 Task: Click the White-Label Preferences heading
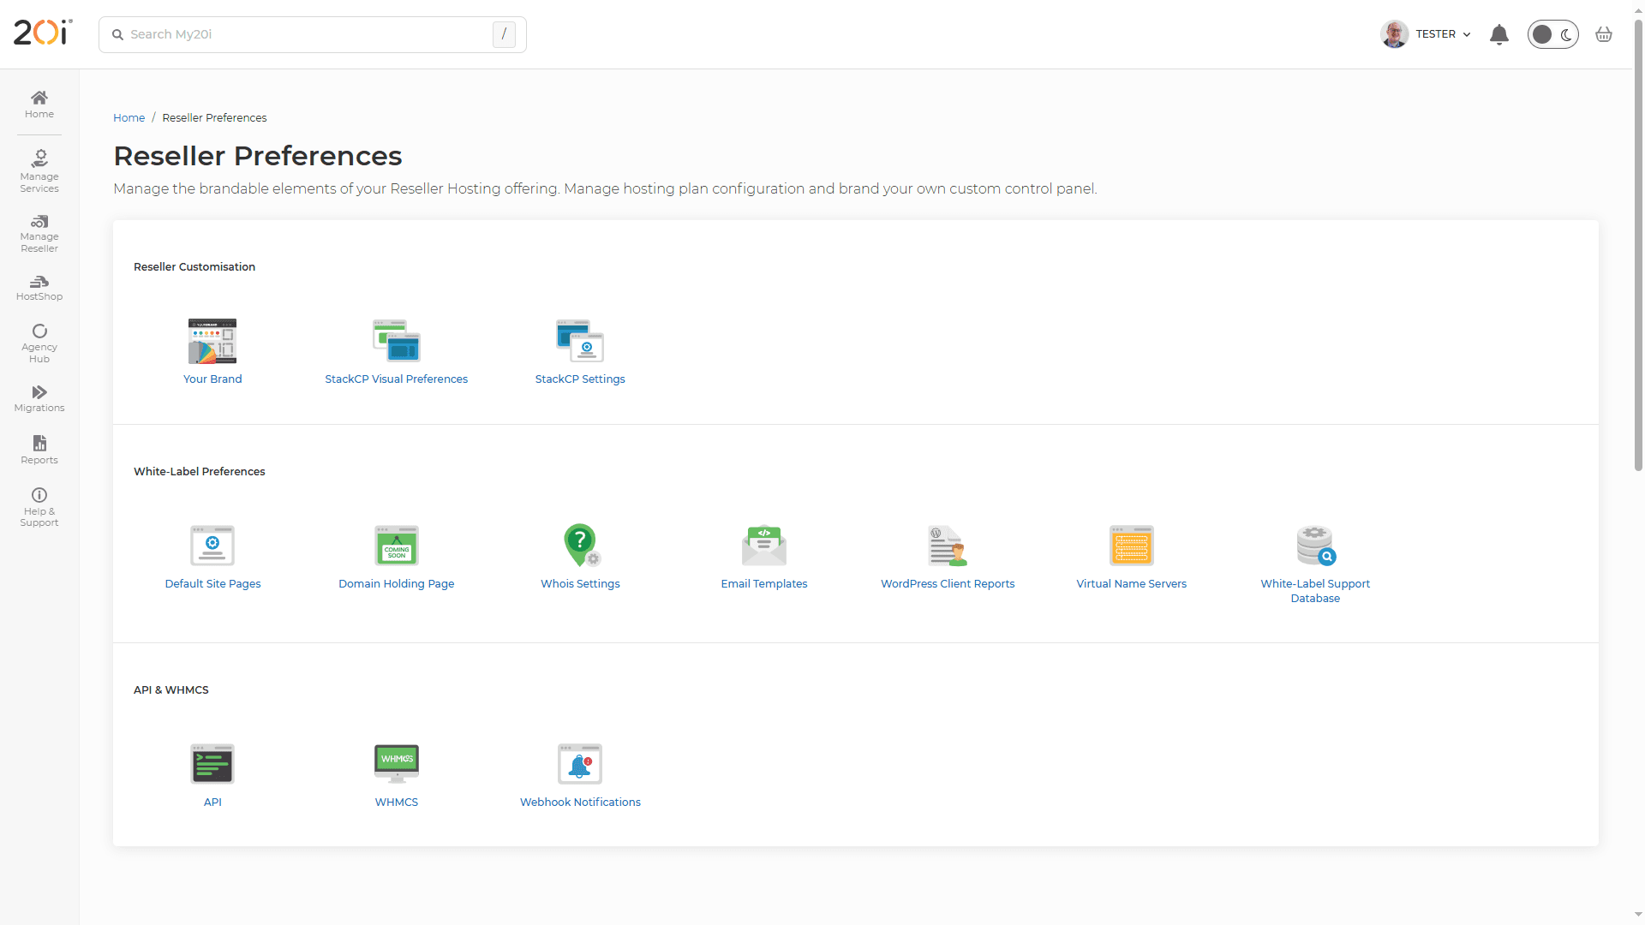(200, 472)
